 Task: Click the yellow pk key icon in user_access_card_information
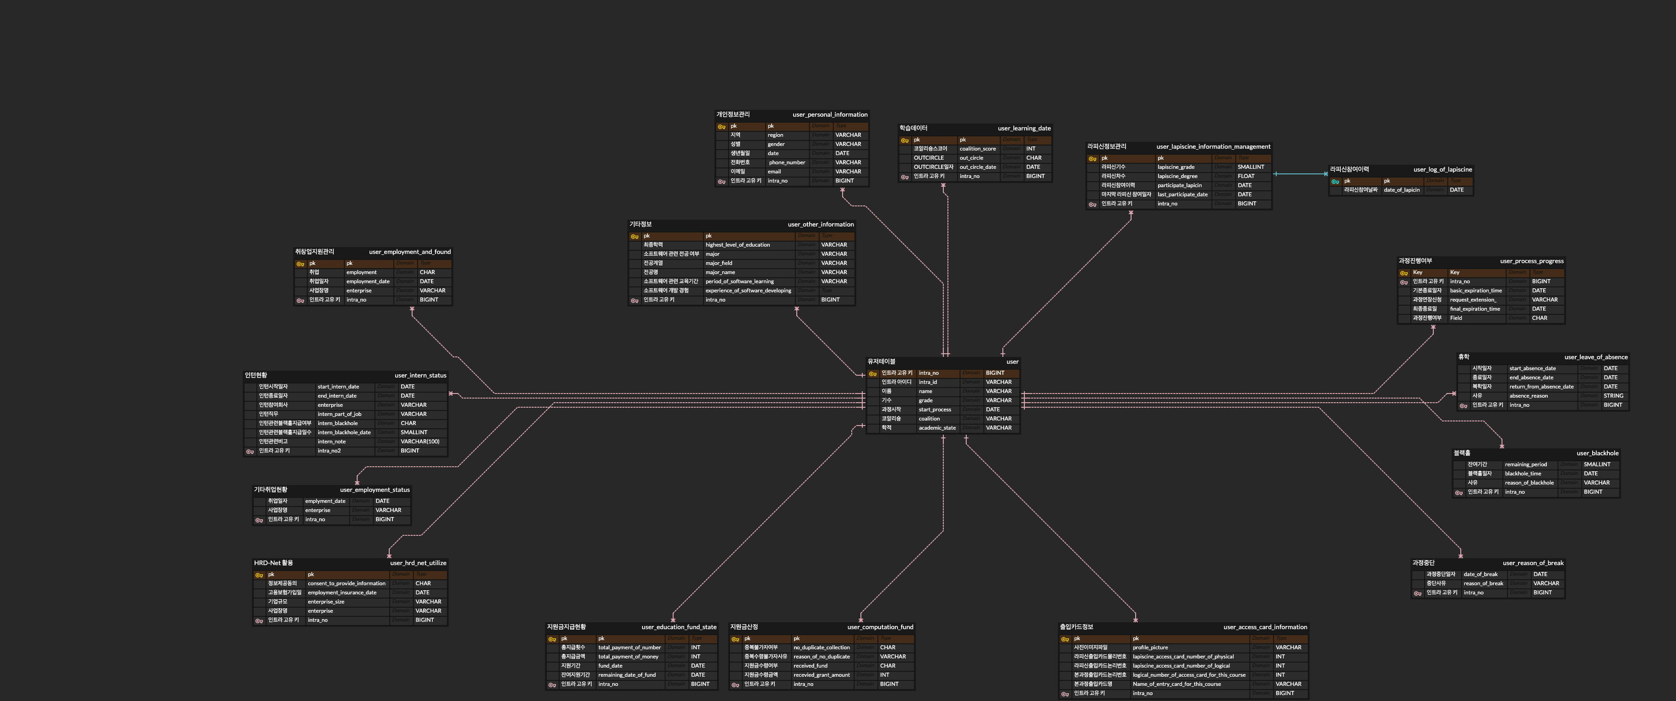click(1065, 639)
